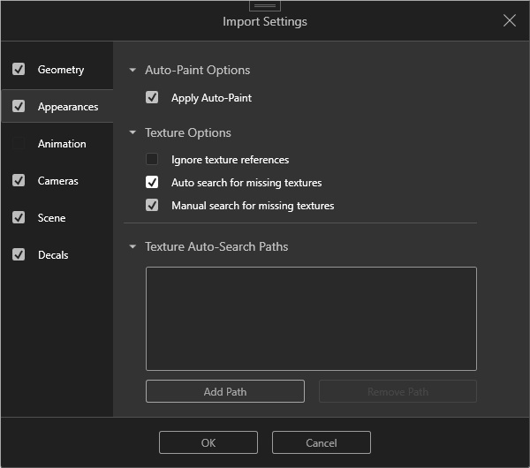Toggle the Cameras import checkbox
The width and height of the screenshot is (530, 468).
(19, 180)
